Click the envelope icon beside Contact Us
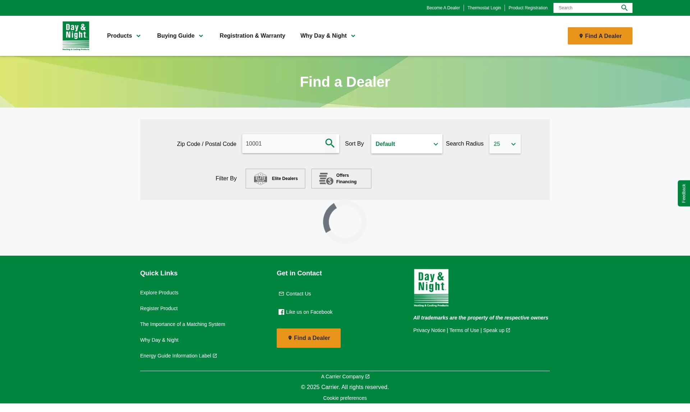 (281, 294)
